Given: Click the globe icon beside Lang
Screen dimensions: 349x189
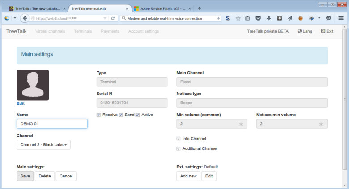Looking at the screenshot, I should tap(299, 31).
